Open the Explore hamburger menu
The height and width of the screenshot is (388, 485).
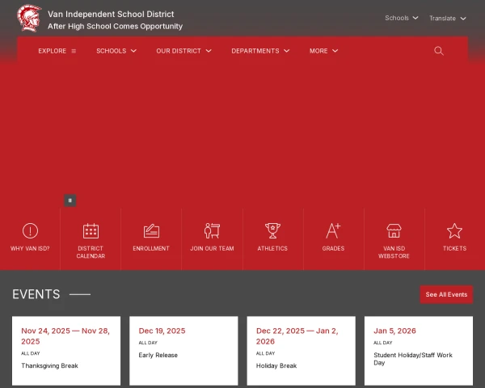point(57,51)
